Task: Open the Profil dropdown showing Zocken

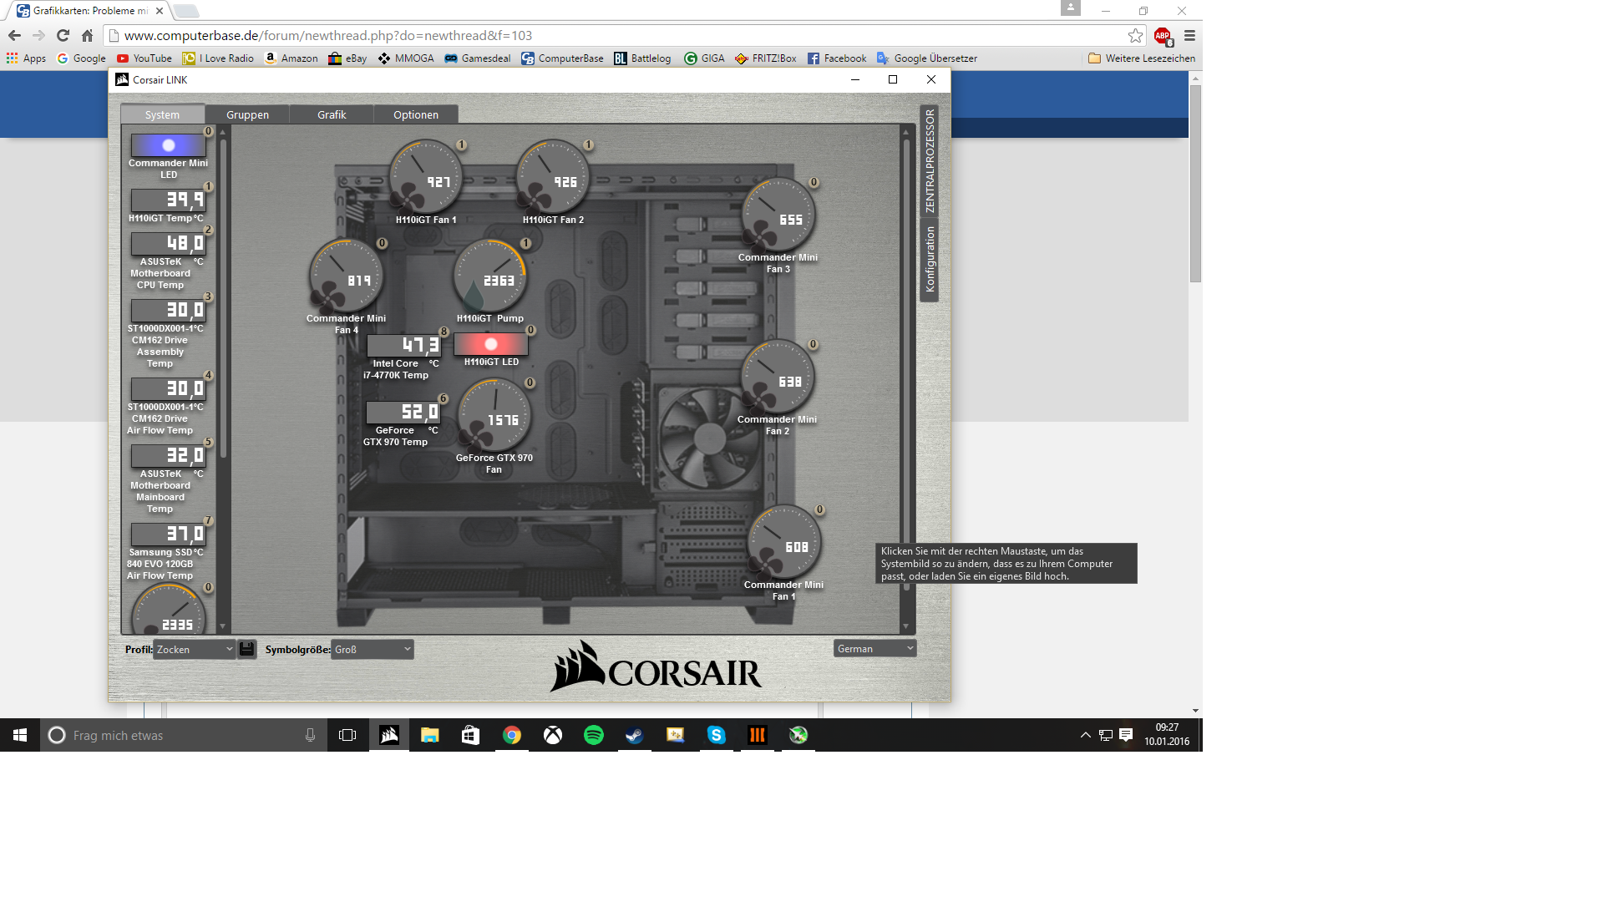Action: (194, 649)
